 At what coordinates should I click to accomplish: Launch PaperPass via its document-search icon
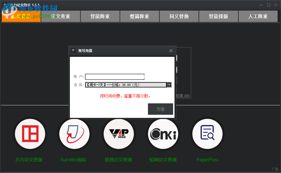(x=207, y=134)
